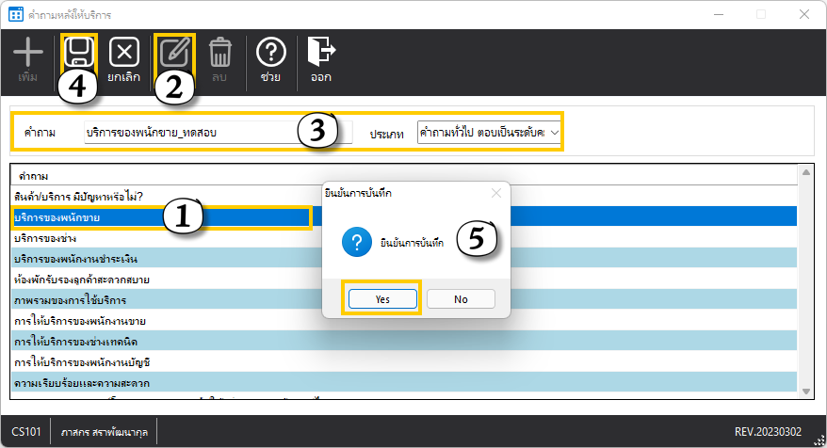Click the Exit (ออก) door icon
827x448 pixels.
pos(322,53)
